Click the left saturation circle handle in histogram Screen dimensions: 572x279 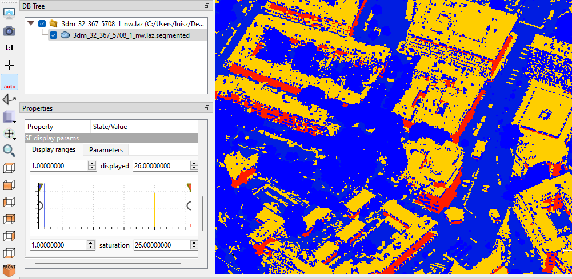pos(39,205)
